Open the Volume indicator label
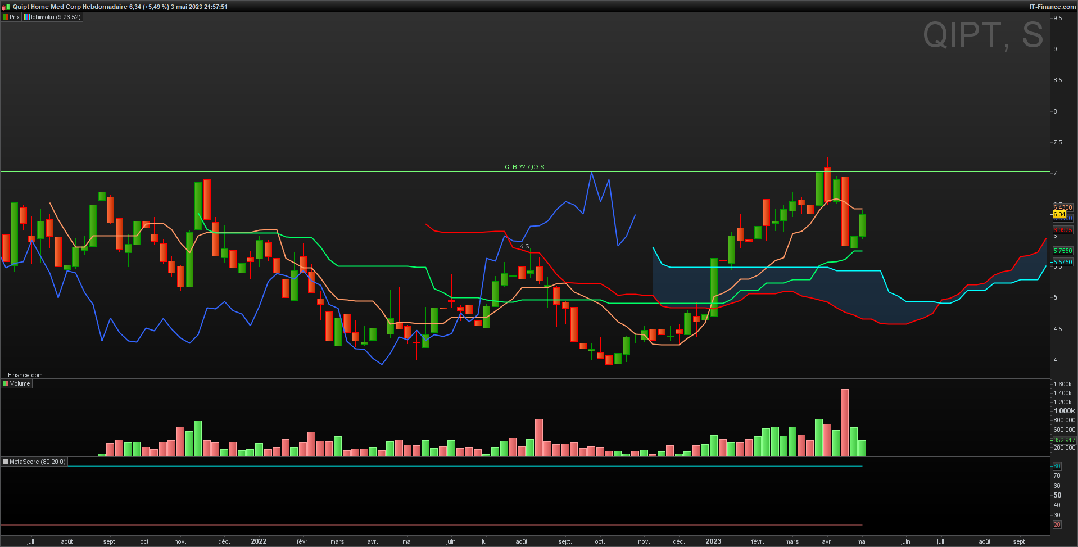The width and height of the screenshot is (1078, 547). [20, 383]
